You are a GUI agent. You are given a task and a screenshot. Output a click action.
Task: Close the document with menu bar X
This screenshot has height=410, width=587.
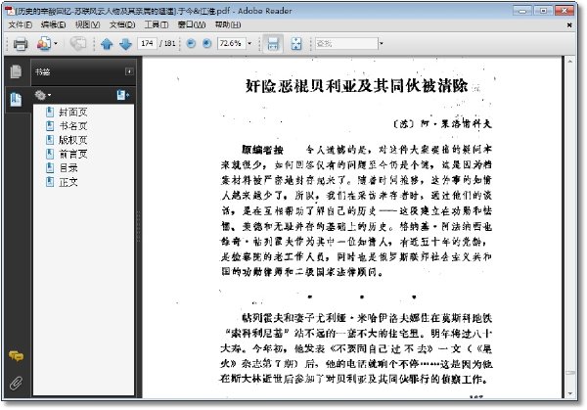pos(569,25)
